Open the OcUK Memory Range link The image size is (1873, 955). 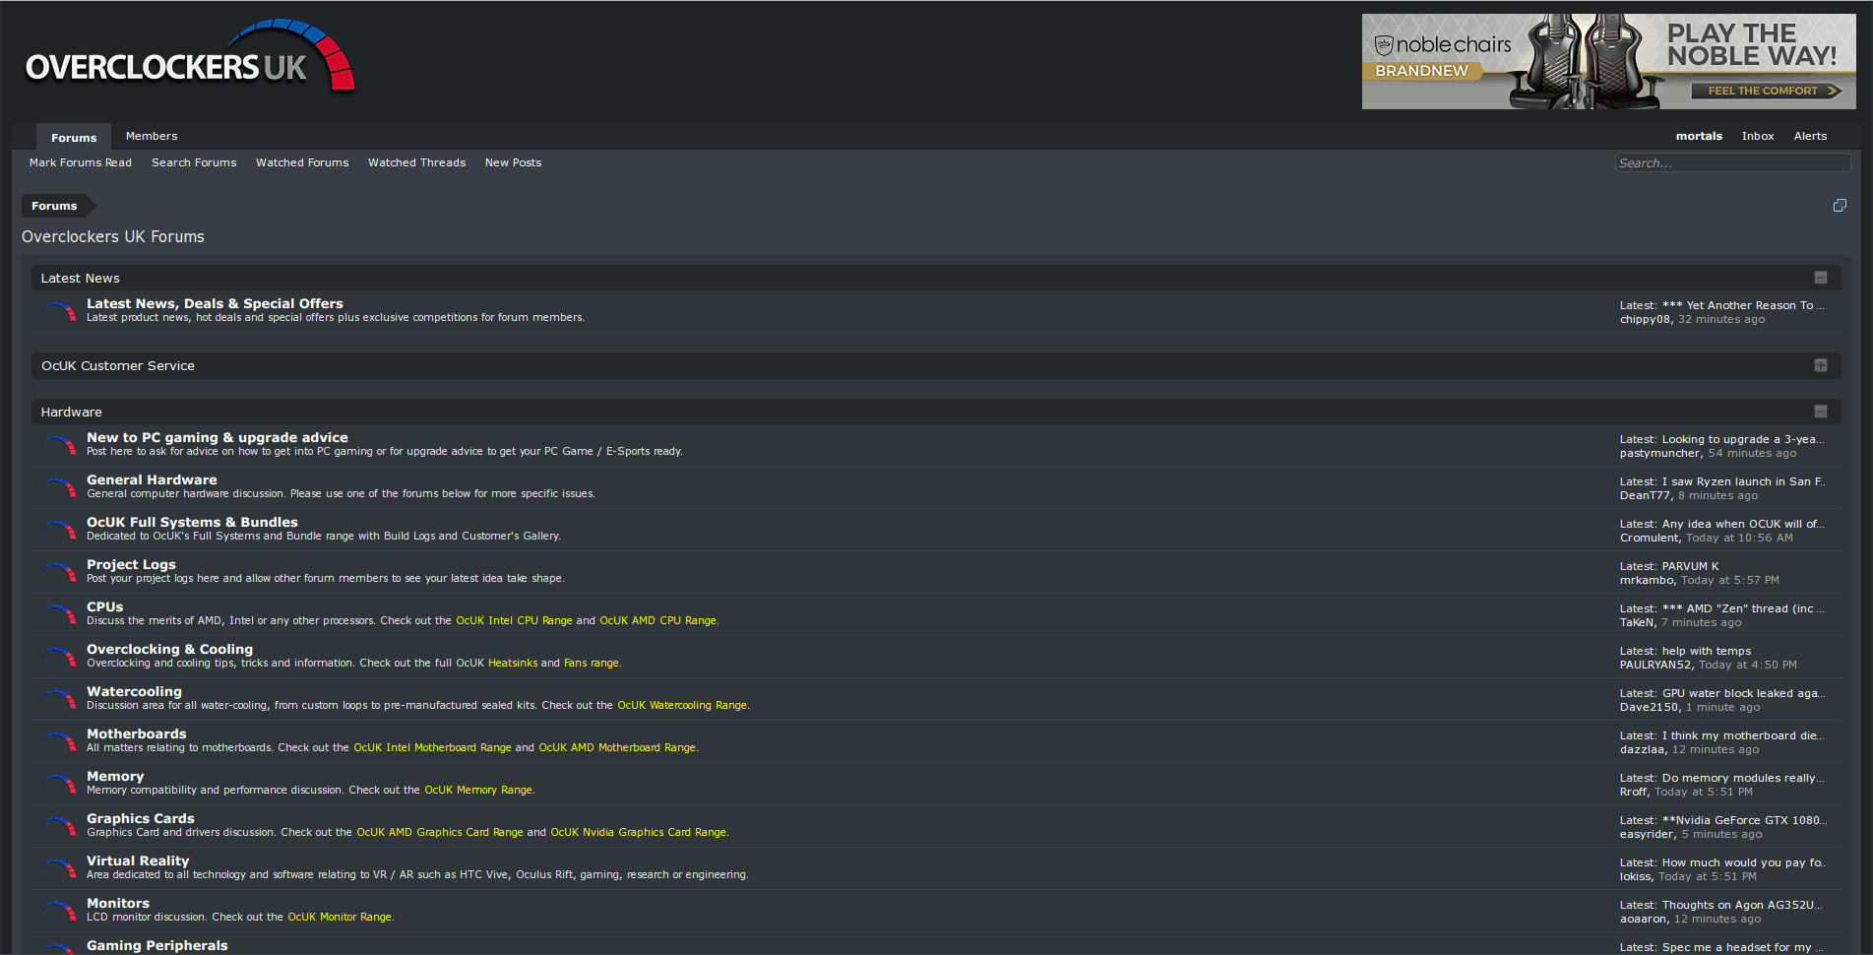pyautogui.click(x=478, y=790)
